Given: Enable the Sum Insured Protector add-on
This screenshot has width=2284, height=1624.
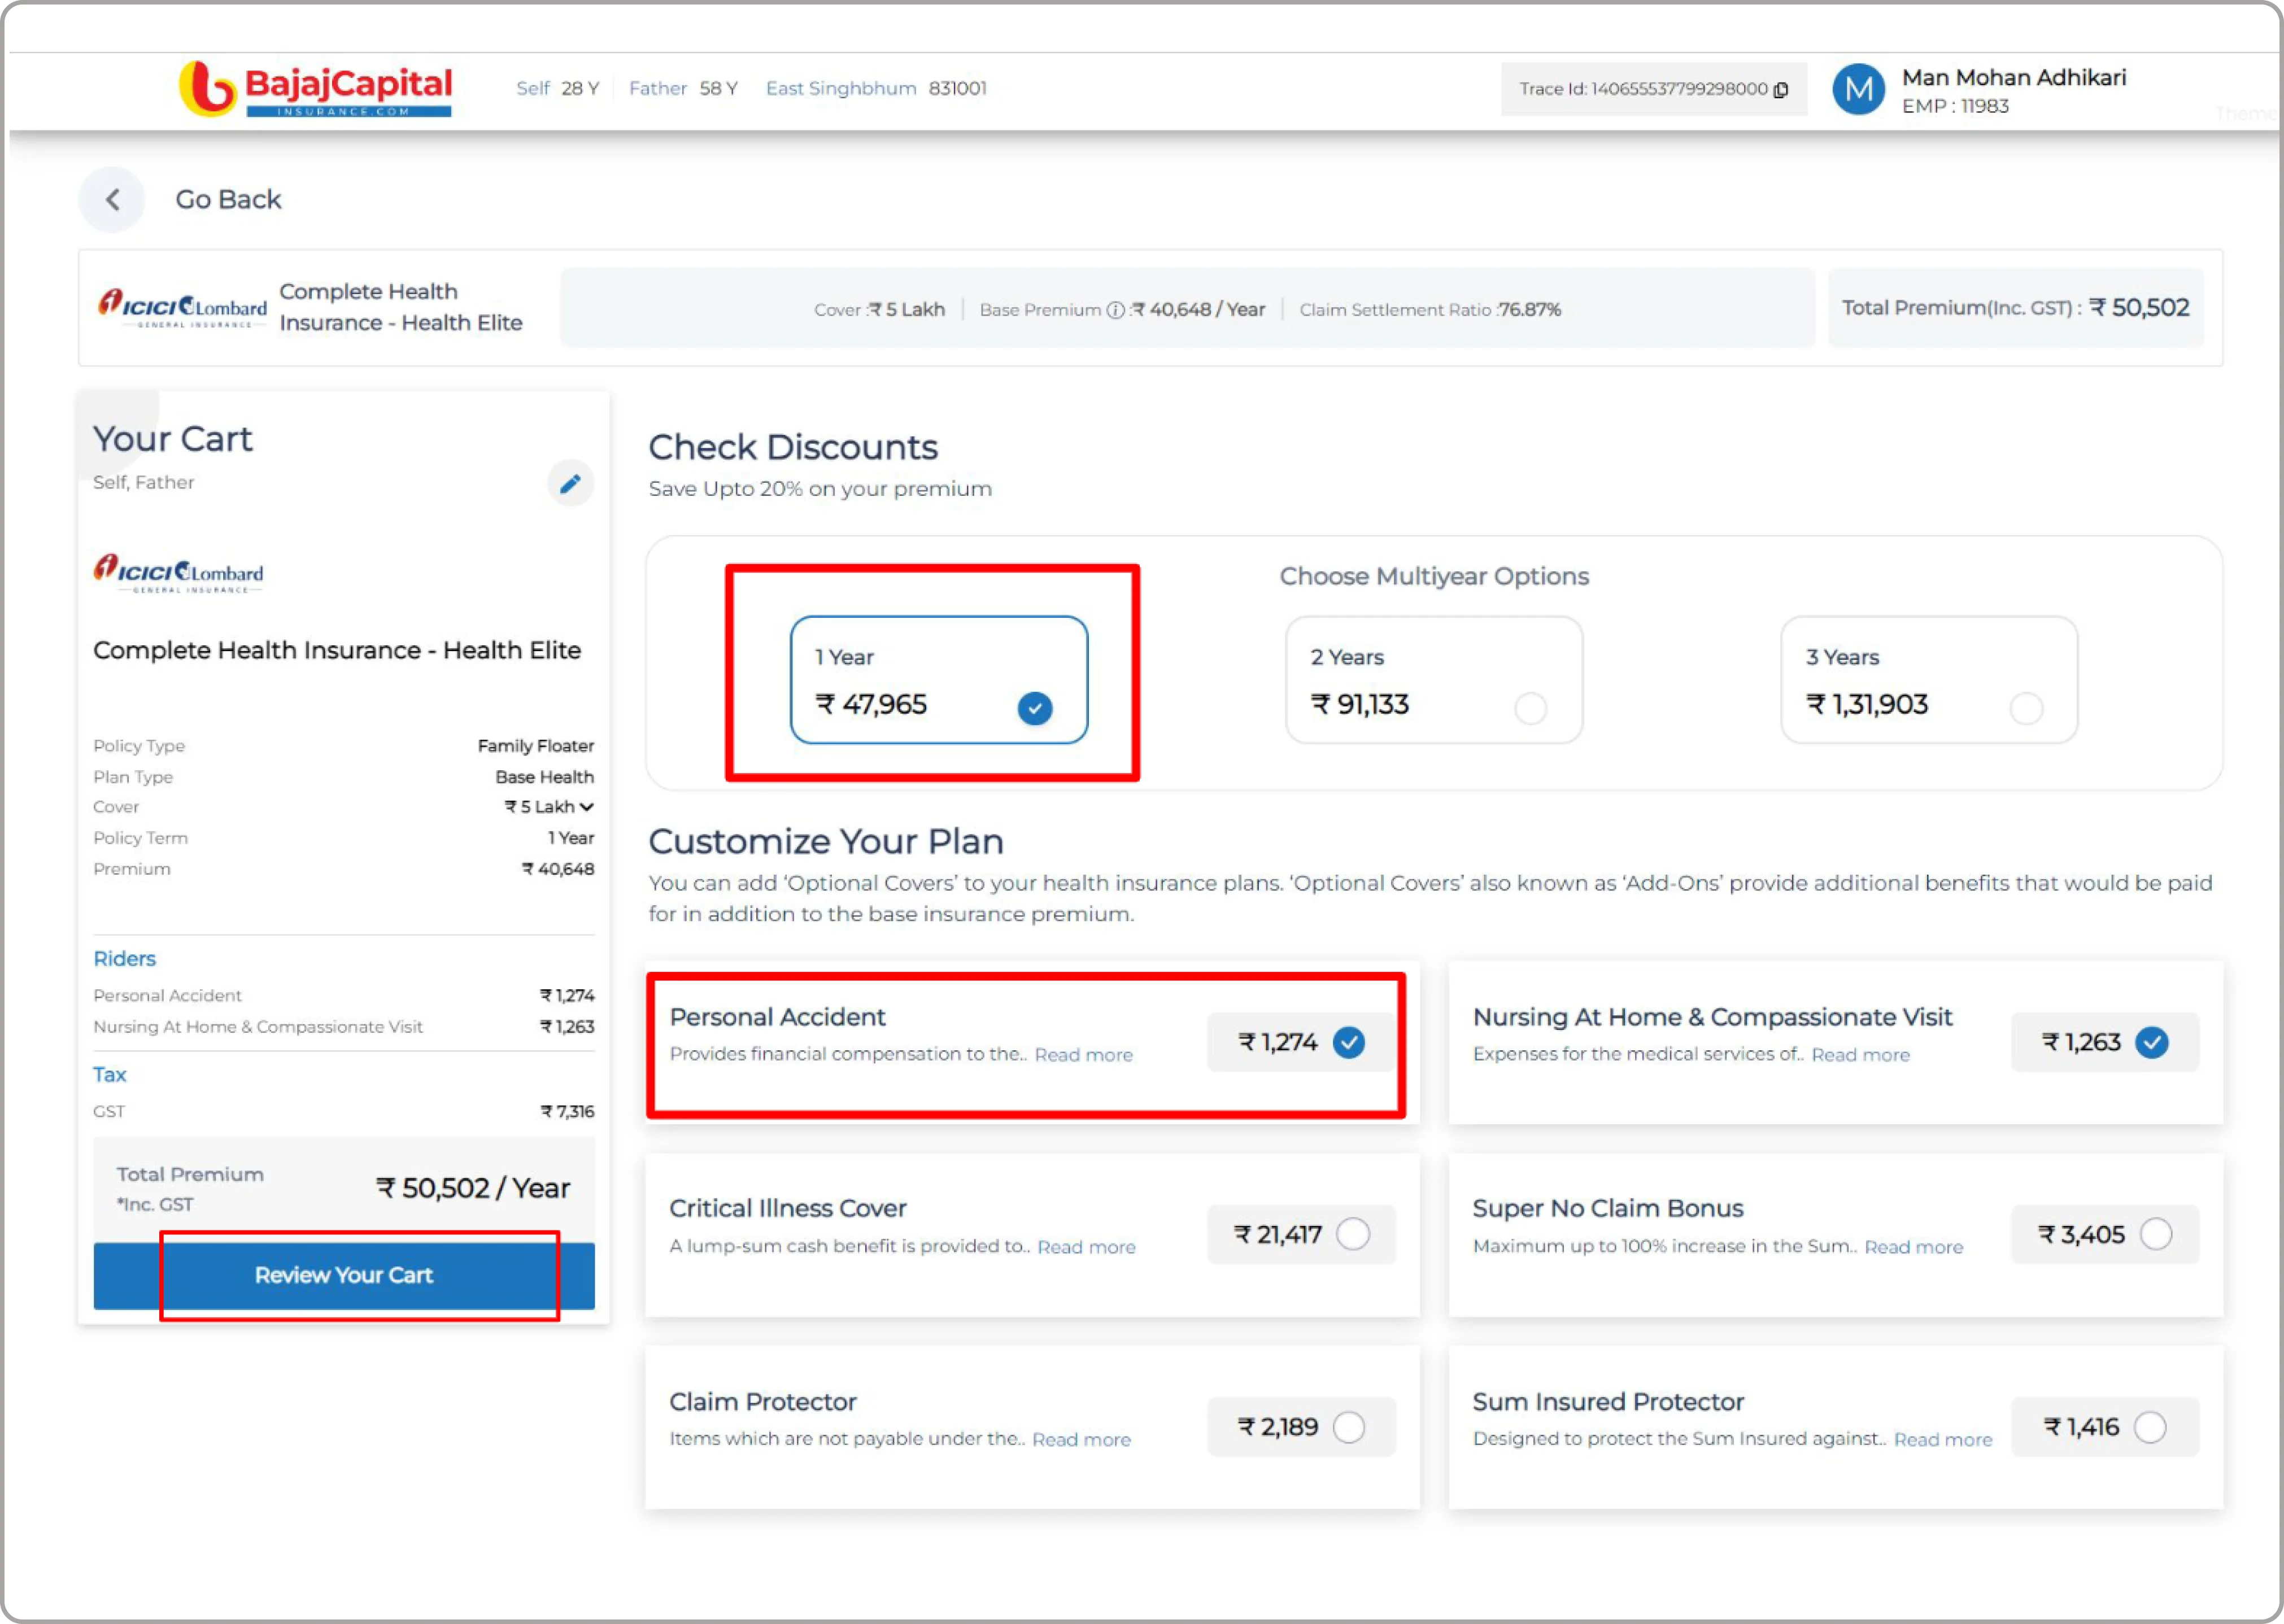Looking at the screenshot, I should pos(2149,1427).
